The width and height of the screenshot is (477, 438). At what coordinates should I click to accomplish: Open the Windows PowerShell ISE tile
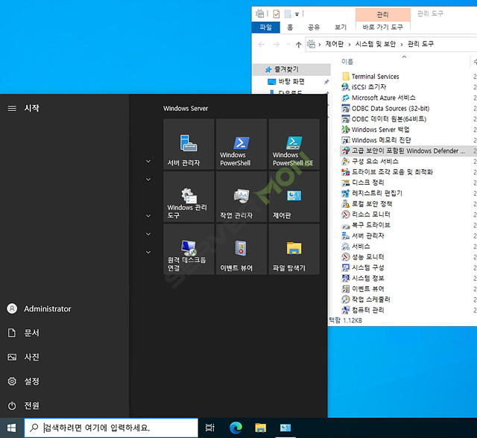click(x=294, y=144)
